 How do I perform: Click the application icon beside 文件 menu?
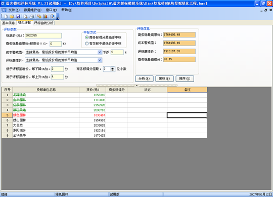click(x=4, y=10)
